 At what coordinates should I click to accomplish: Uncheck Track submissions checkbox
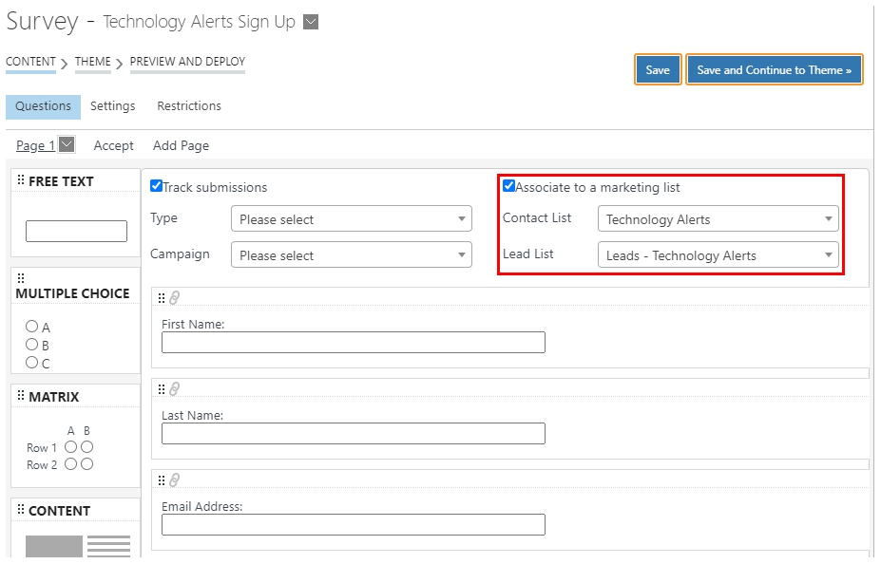[156, 186]
